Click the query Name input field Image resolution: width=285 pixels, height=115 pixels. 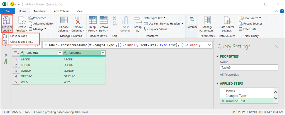tap(249, 67)
